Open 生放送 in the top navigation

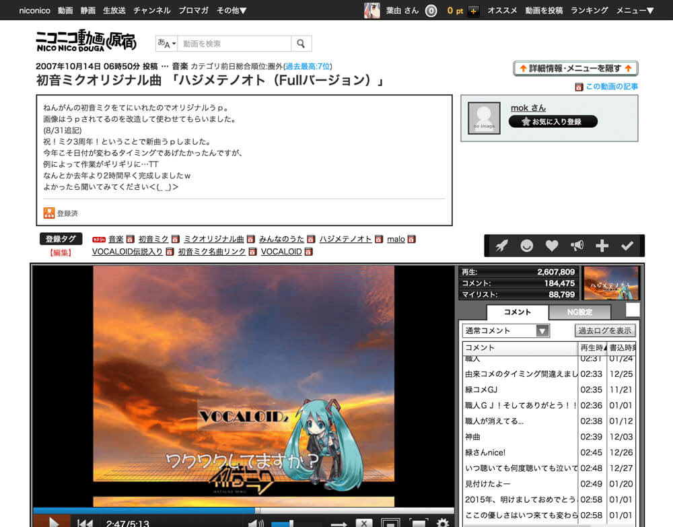(x=114, y=10)
